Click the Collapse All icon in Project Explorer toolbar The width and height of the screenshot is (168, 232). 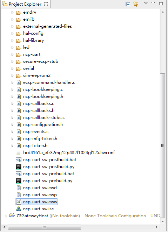click(128, 4)
